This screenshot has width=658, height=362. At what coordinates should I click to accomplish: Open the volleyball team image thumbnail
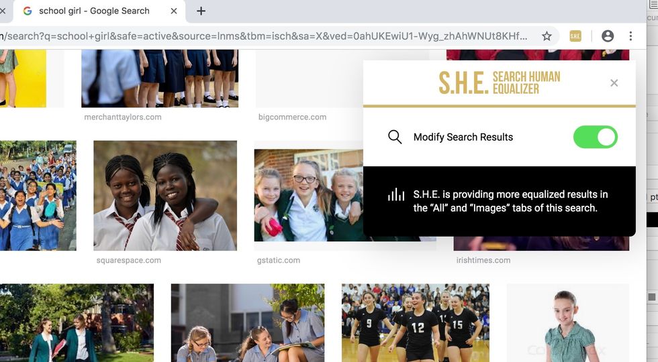416,322
